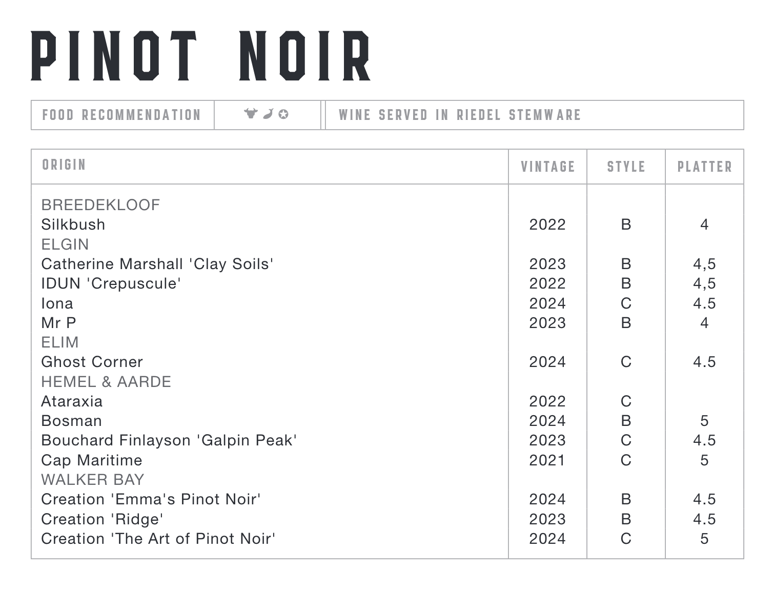
Task: Click the circled star icon
Action: [283, 114]
